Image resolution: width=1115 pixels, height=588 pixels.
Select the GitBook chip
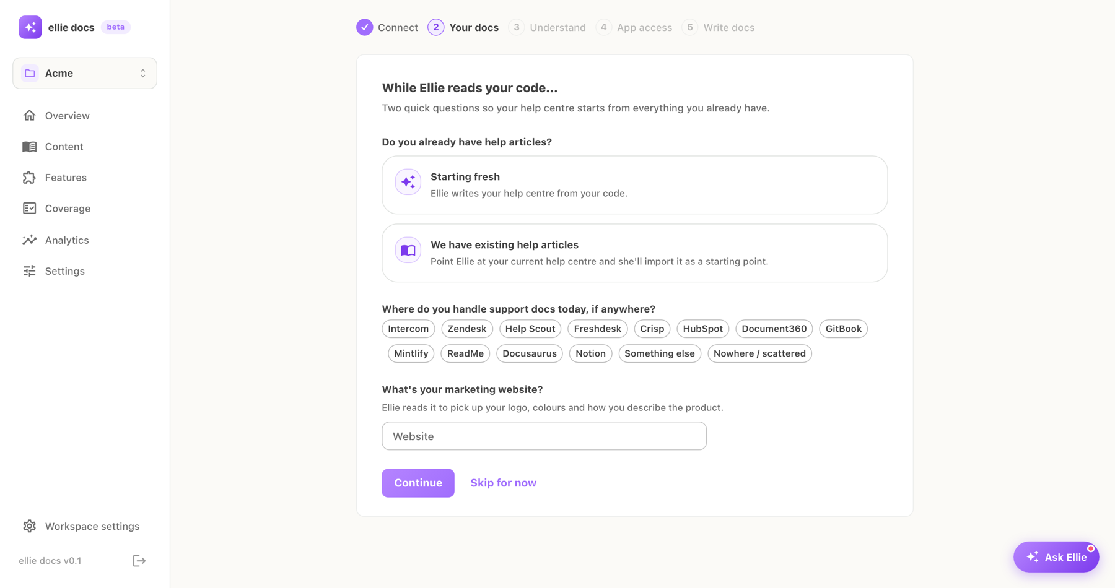pos(844,329)
